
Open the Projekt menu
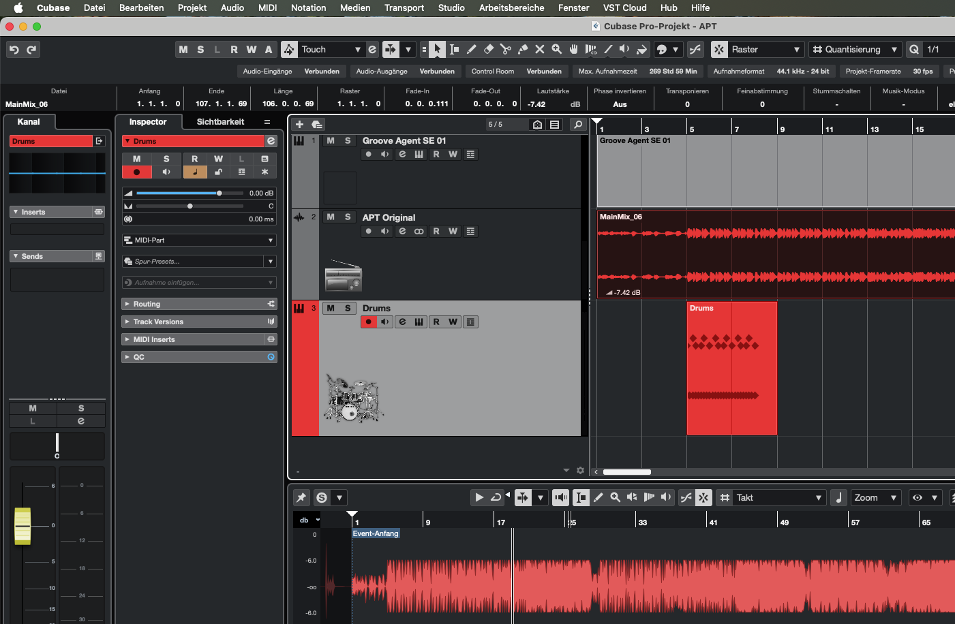pyautogui.click(x=192, y=7)
